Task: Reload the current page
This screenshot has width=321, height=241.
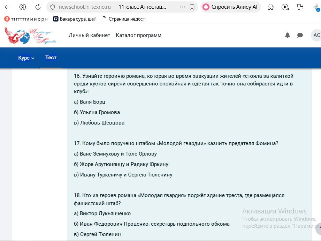Action: point(38,7)
